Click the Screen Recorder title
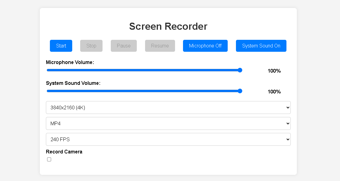 pos(168,26)
